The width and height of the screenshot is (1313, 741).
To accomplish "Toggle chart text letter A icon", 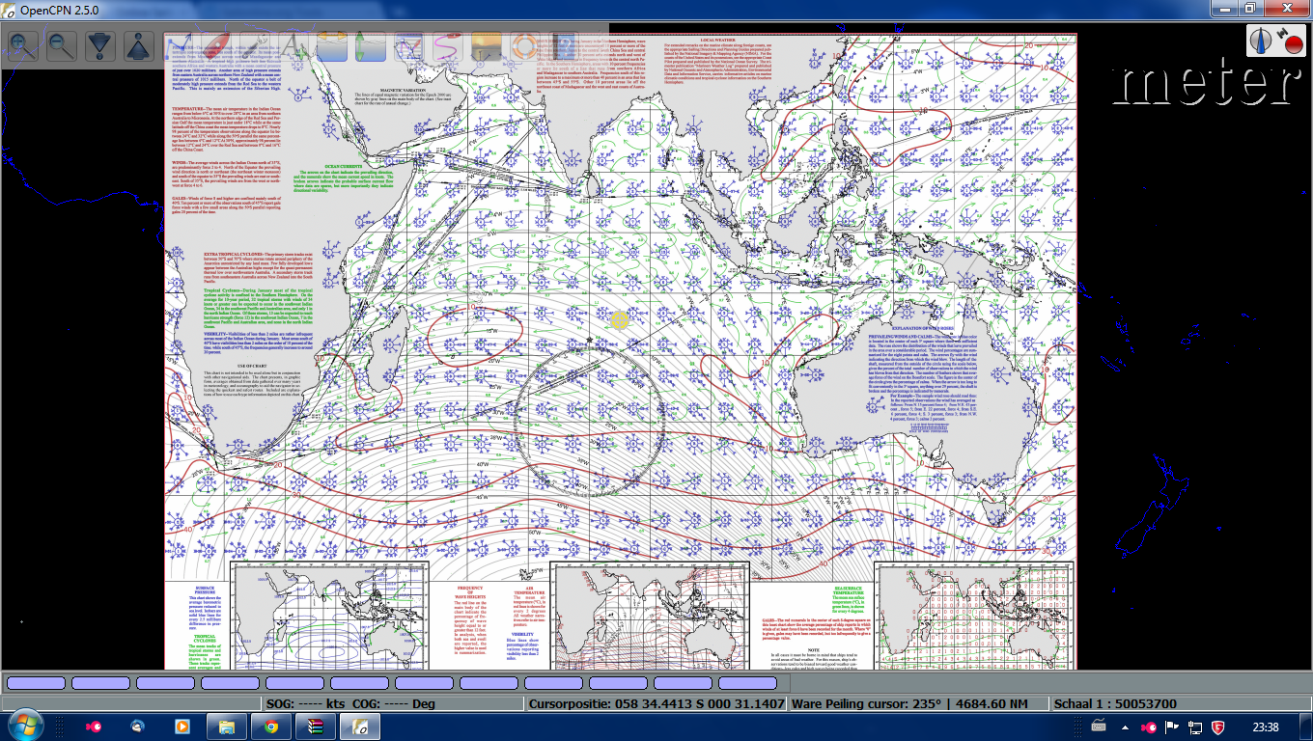I will (293, 45).
